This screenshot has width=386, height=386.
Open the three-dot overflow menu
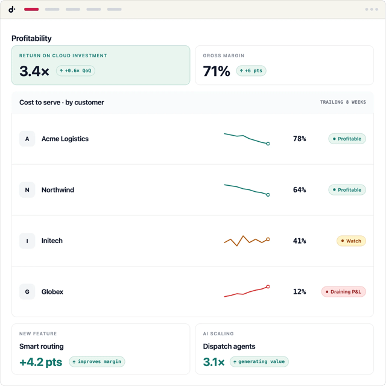[x=372, y=10]
